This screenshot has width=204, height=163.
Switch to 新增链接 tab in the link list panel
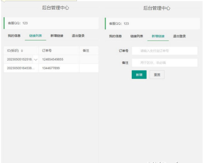pyautogui.click(x=57, y=36)
